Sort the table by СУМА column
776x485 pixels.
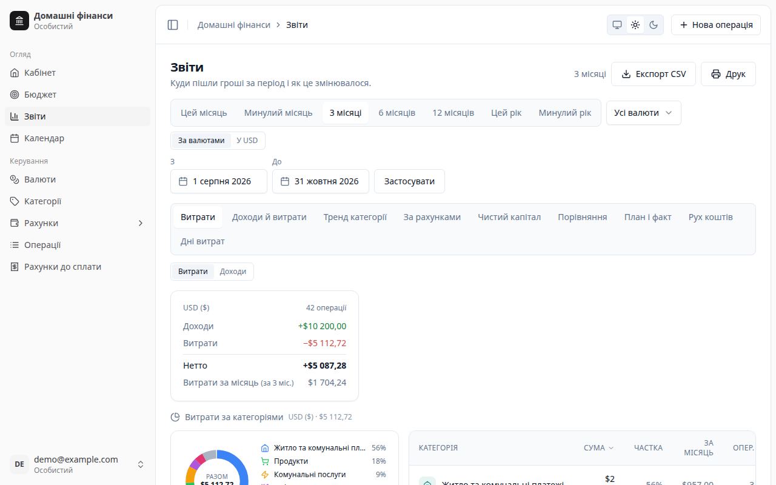[x=598, y=448]
